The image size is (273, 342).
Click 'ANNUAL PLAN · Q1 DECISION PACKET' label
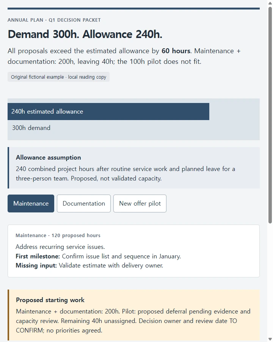(x=54, y=20)
